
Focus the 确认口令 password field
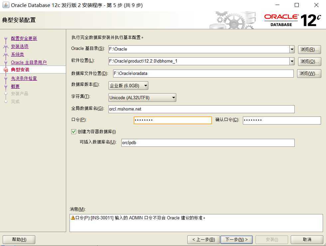click(282, 120)
